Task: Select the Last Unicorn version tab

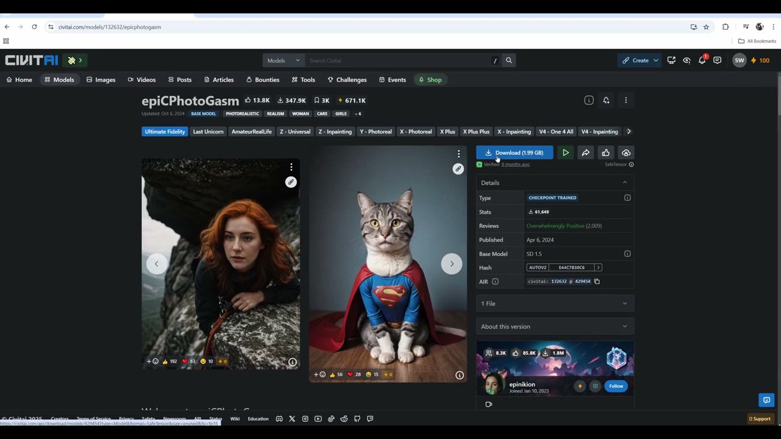Action: (x=208, y=132)
